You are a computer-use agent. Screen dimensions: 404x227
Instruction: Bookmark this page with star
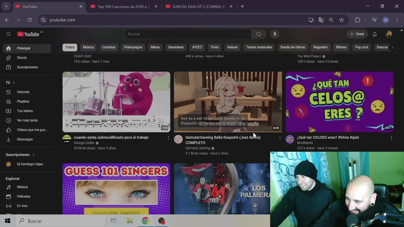342,20
